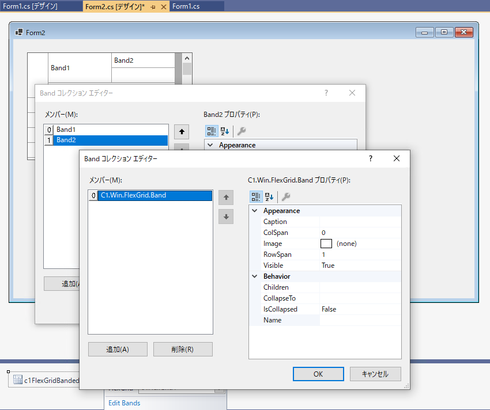Viewport: 490px width, 410px height.
Task: Collapse the Behavior category
Action: (x=255, y=276)
